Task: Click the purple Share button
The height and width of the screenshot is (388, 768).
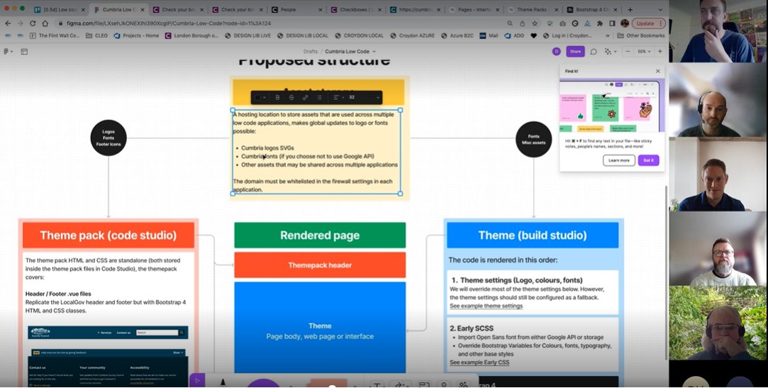Action: click(x=576, y=52)
